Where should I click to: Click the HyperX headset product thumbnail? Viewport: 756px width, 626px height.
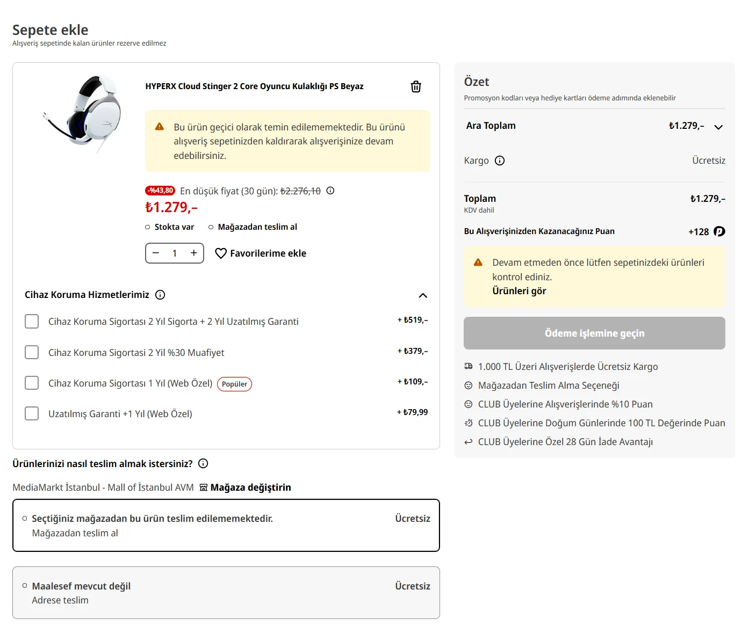[x=84, y=113]
